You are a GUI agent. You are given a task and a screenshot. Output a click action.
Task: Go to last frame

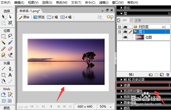(43, 106)
